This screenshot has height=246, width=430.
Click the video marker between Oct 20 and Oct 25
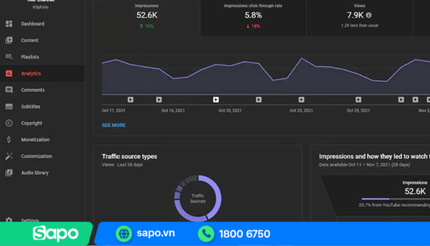tap(259, 100)
